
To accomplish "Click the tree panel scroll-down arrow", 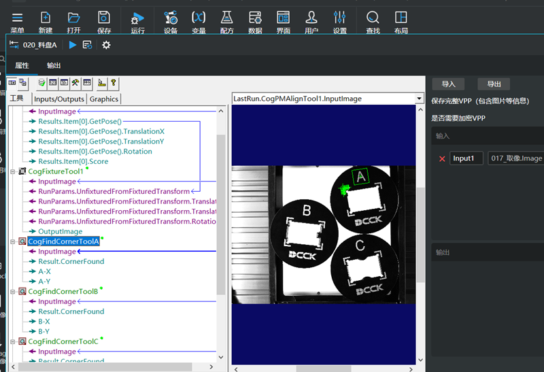I will coord(220,357).
